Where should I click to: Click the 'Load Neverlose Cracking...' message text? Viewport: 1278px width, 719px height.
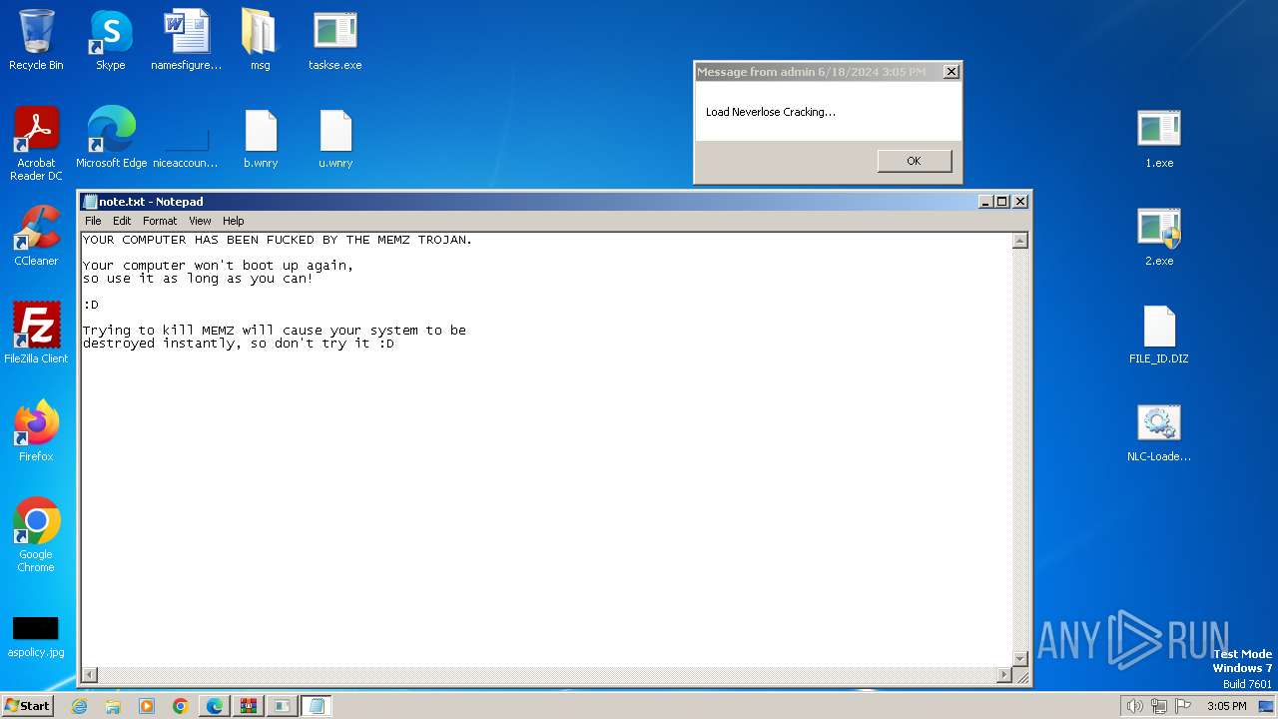771,112
